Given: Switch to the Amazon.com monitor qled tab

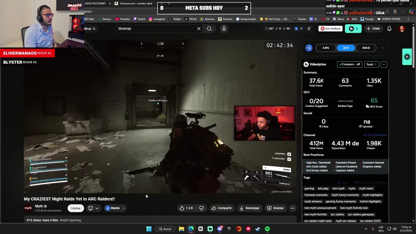Looking at the screenshot, I should [x=136, y=4].
